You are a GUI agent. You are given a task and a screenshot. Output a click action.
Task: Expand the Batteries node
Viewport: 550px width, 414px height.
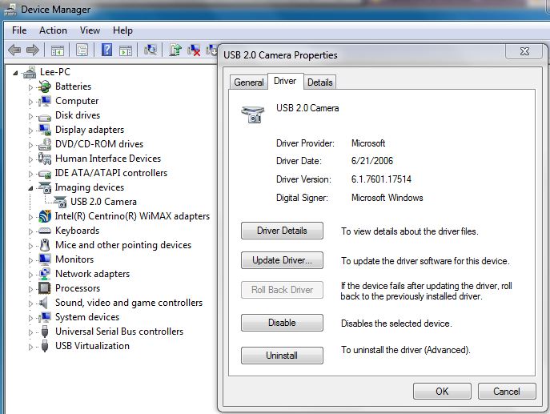(x=30, y=87)
